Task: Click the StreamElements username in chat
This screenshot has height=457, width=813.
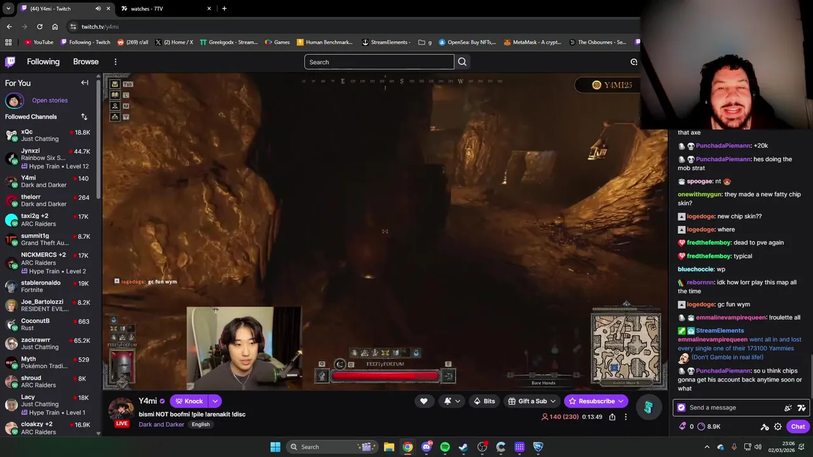Action: [x=720, y=331]
